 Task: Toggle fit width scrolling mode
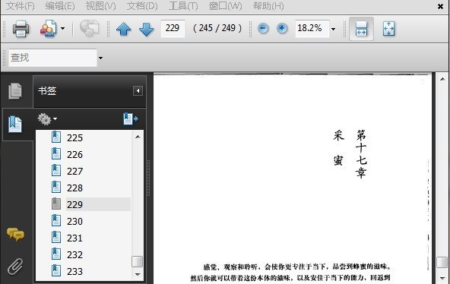pos(361,28)
